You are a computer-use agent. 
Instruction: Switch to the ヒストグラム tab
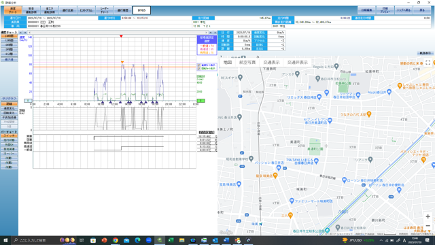click(86, 10)
